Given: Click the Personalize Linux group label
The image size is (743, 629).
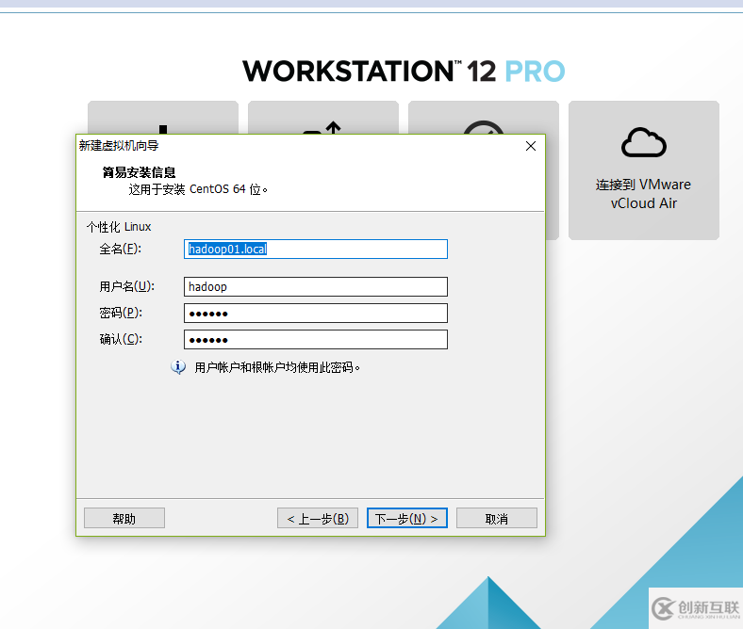Looking at the screenshot, I should coord(119,227).
